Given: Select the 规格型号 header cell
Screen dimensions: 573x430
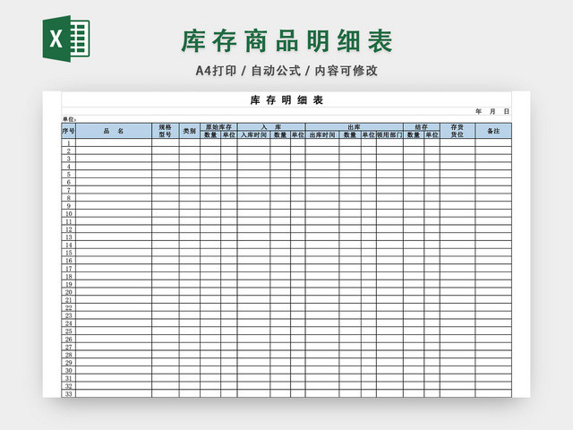Looking at the screenshot, I should [x=165, y=131].
